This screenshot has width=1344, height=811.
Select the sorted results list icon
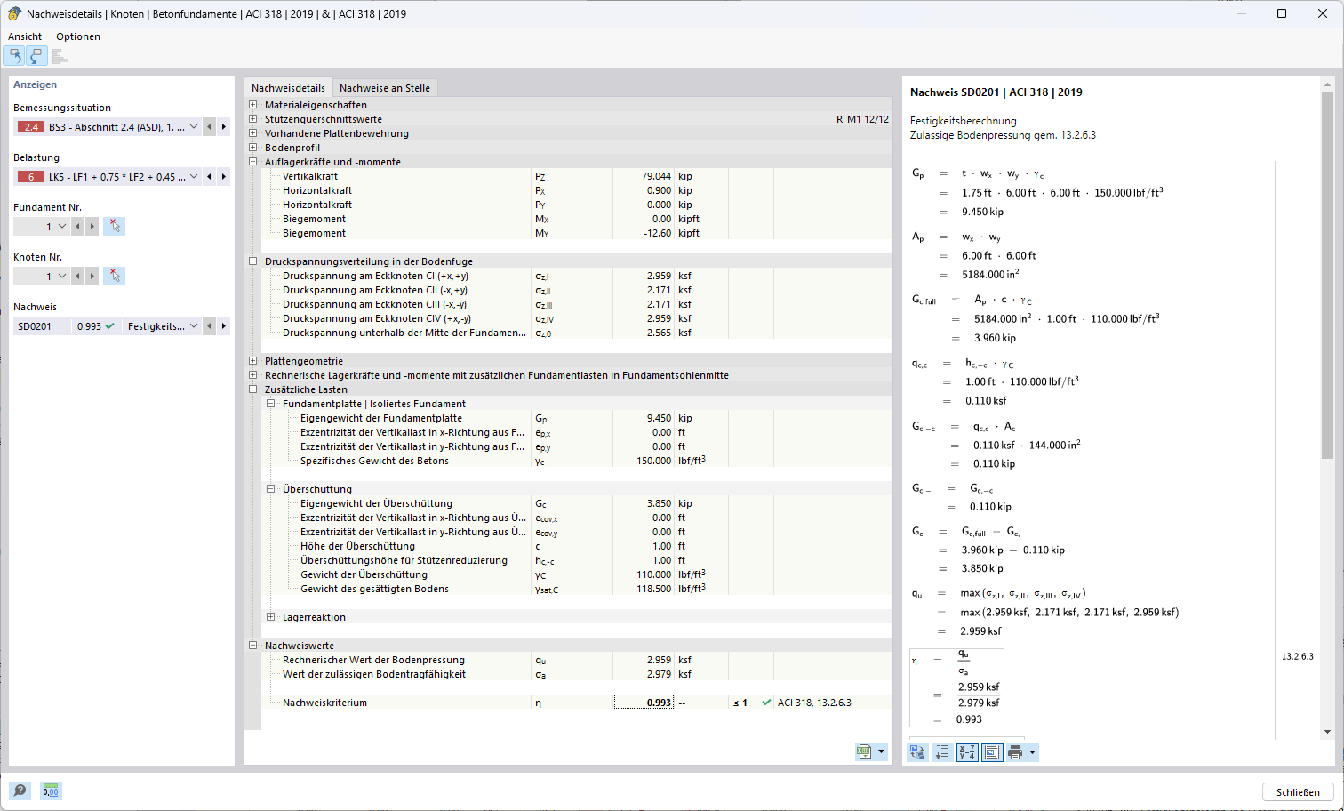coord(941,751)
